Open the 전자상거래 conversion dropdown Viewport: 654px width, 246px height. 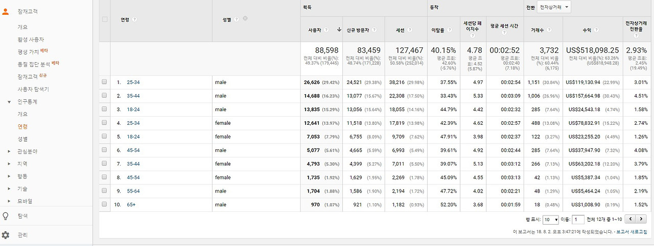(x=554, y=7)
